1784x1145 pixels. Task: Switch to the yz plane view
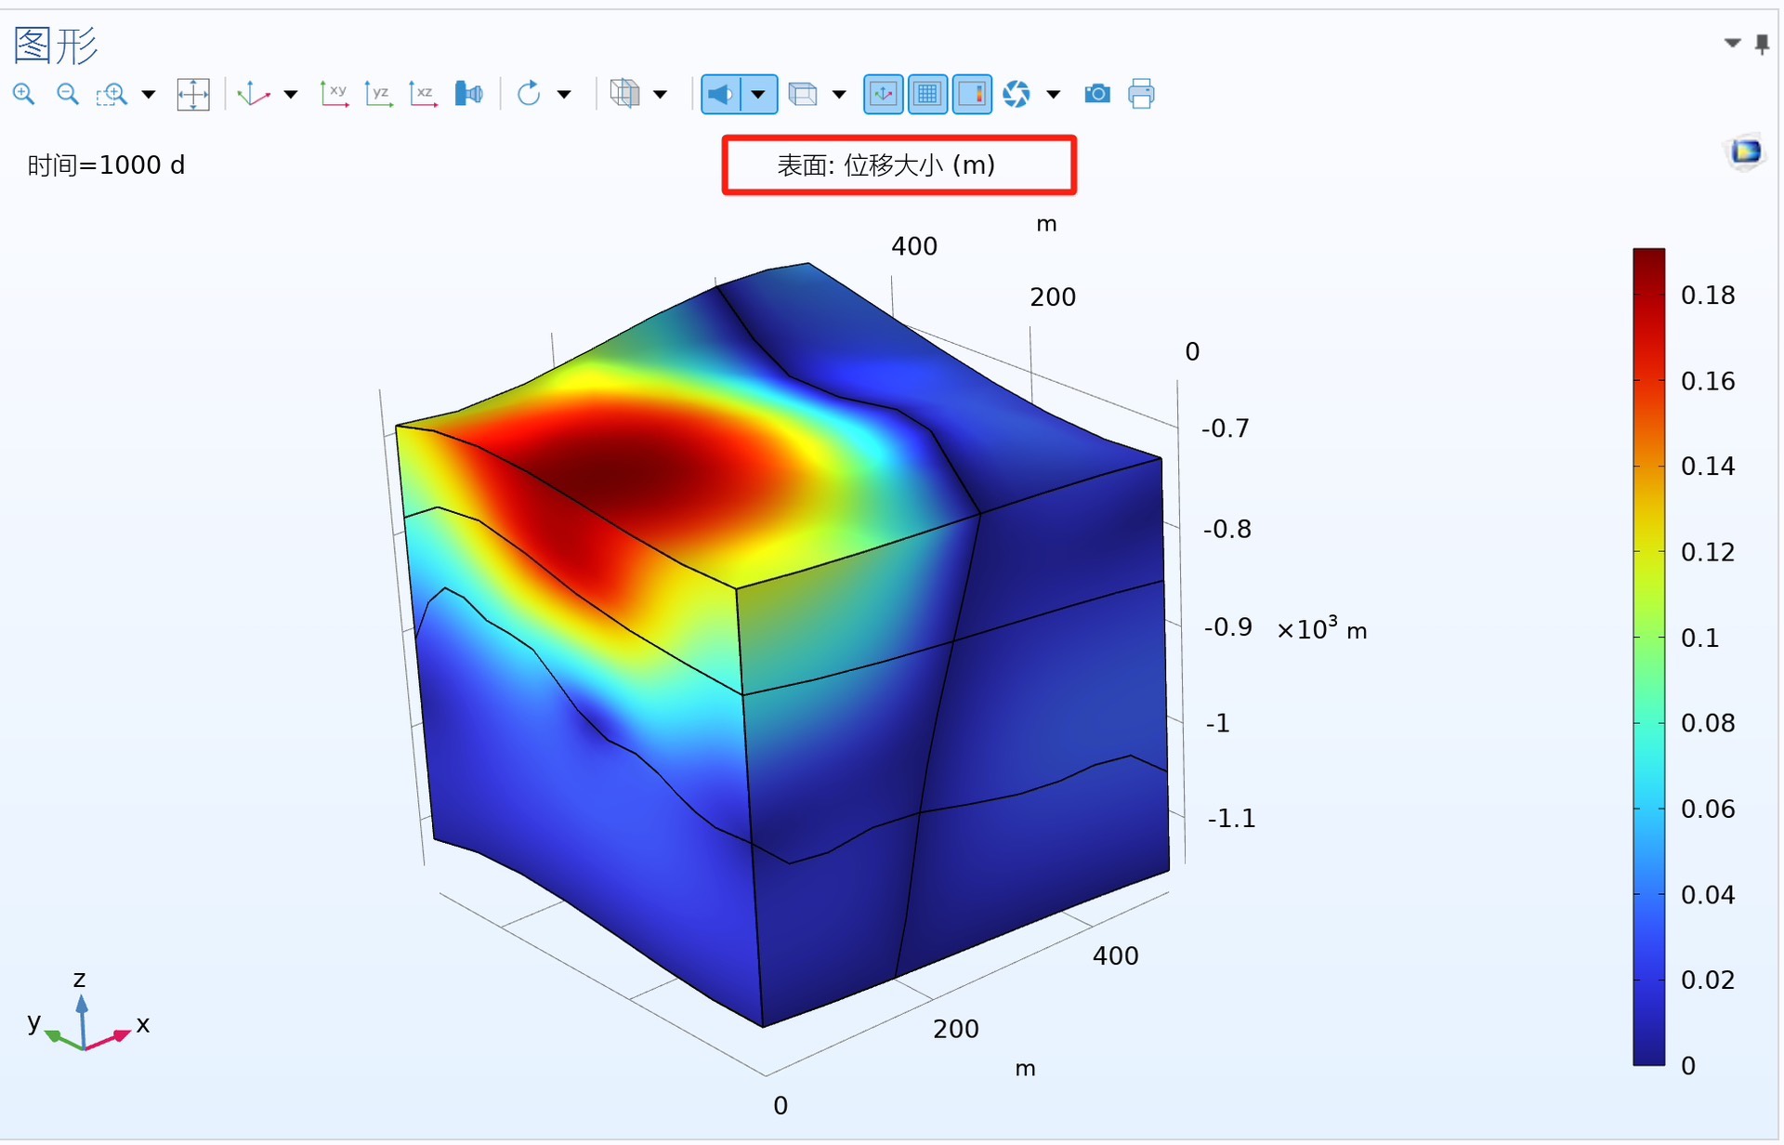pos(378,94)
